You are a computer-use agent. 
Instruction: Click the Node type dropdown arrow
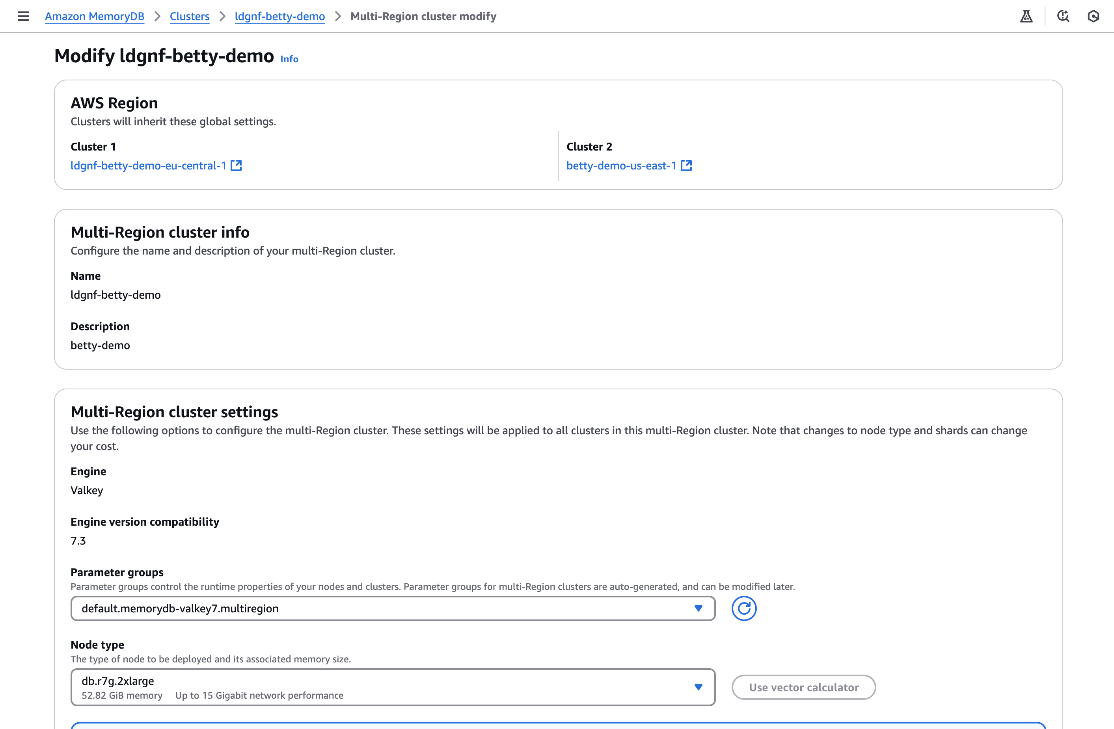698,687
